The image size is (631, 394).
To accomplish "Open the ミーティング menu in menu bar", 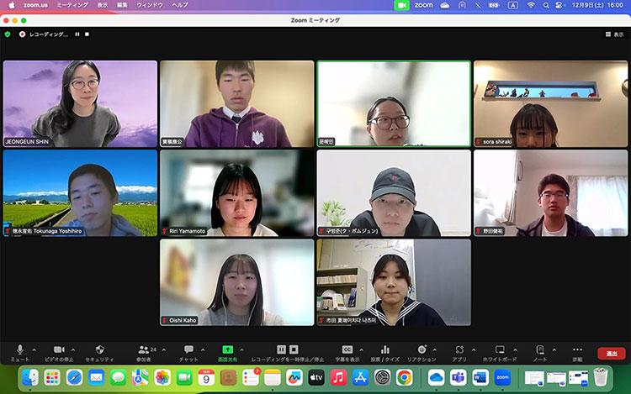I will pyautogui.click(x=72, y=5).
